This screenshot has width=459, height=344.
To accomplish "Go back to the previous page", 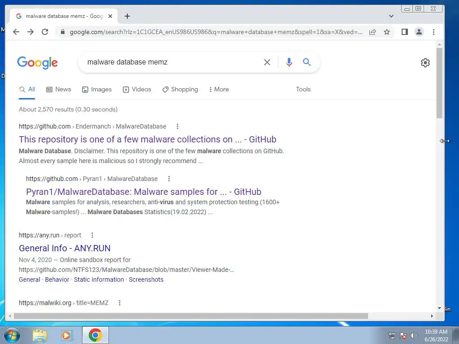I will (16, 32).
